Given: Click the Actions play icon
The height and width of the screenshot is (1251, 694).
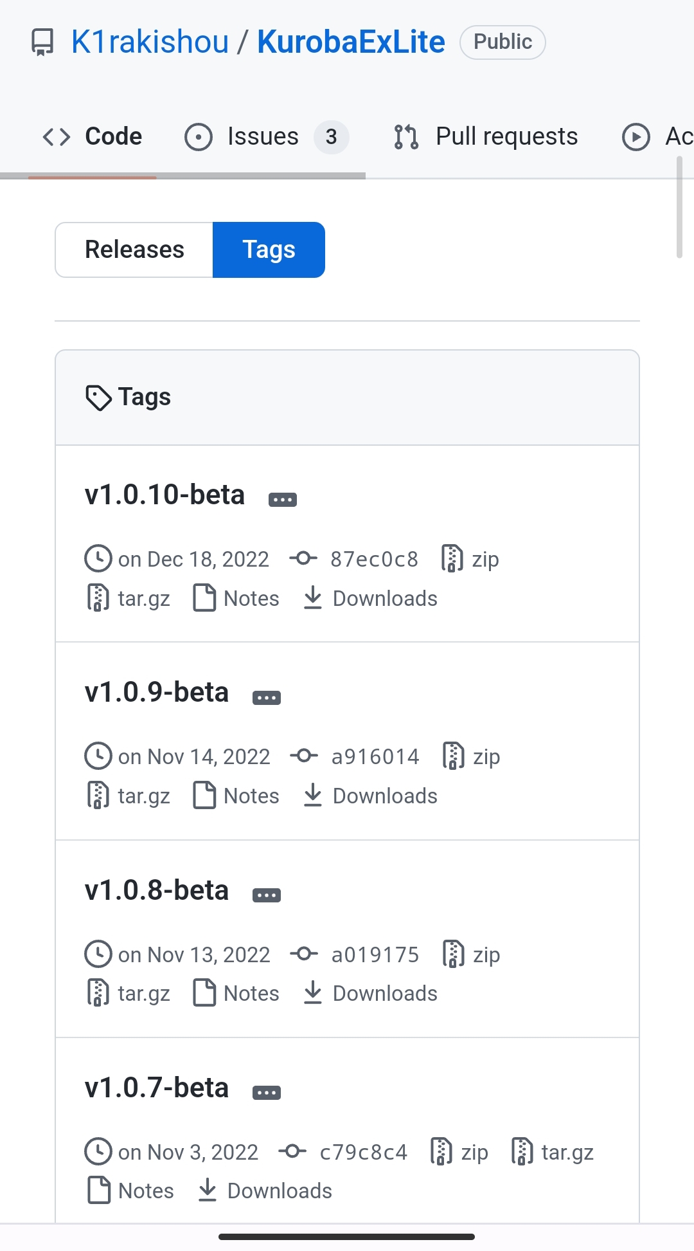Looking at the screenshot, I should point(636,137).
